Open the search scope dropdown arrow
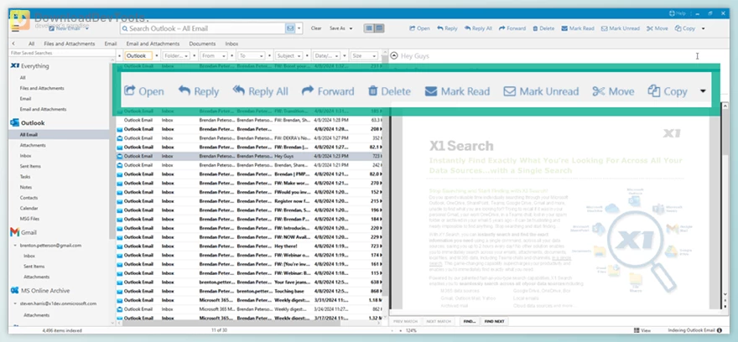This screenshot has height=342, width=738. click(299, 28)
